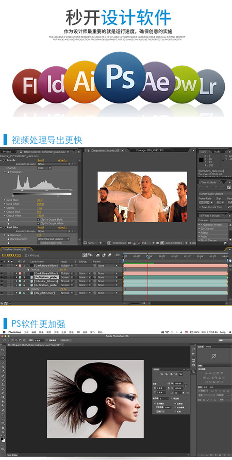
Task: Open the Full resolution dropdown
Action: point(148,243)
